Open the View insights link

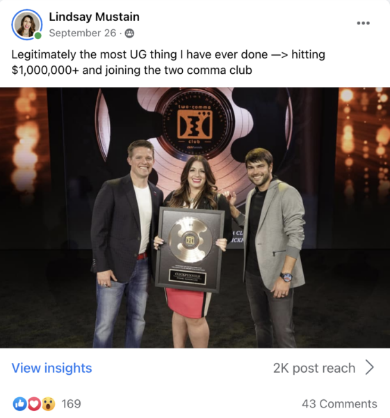click(51, 368)
